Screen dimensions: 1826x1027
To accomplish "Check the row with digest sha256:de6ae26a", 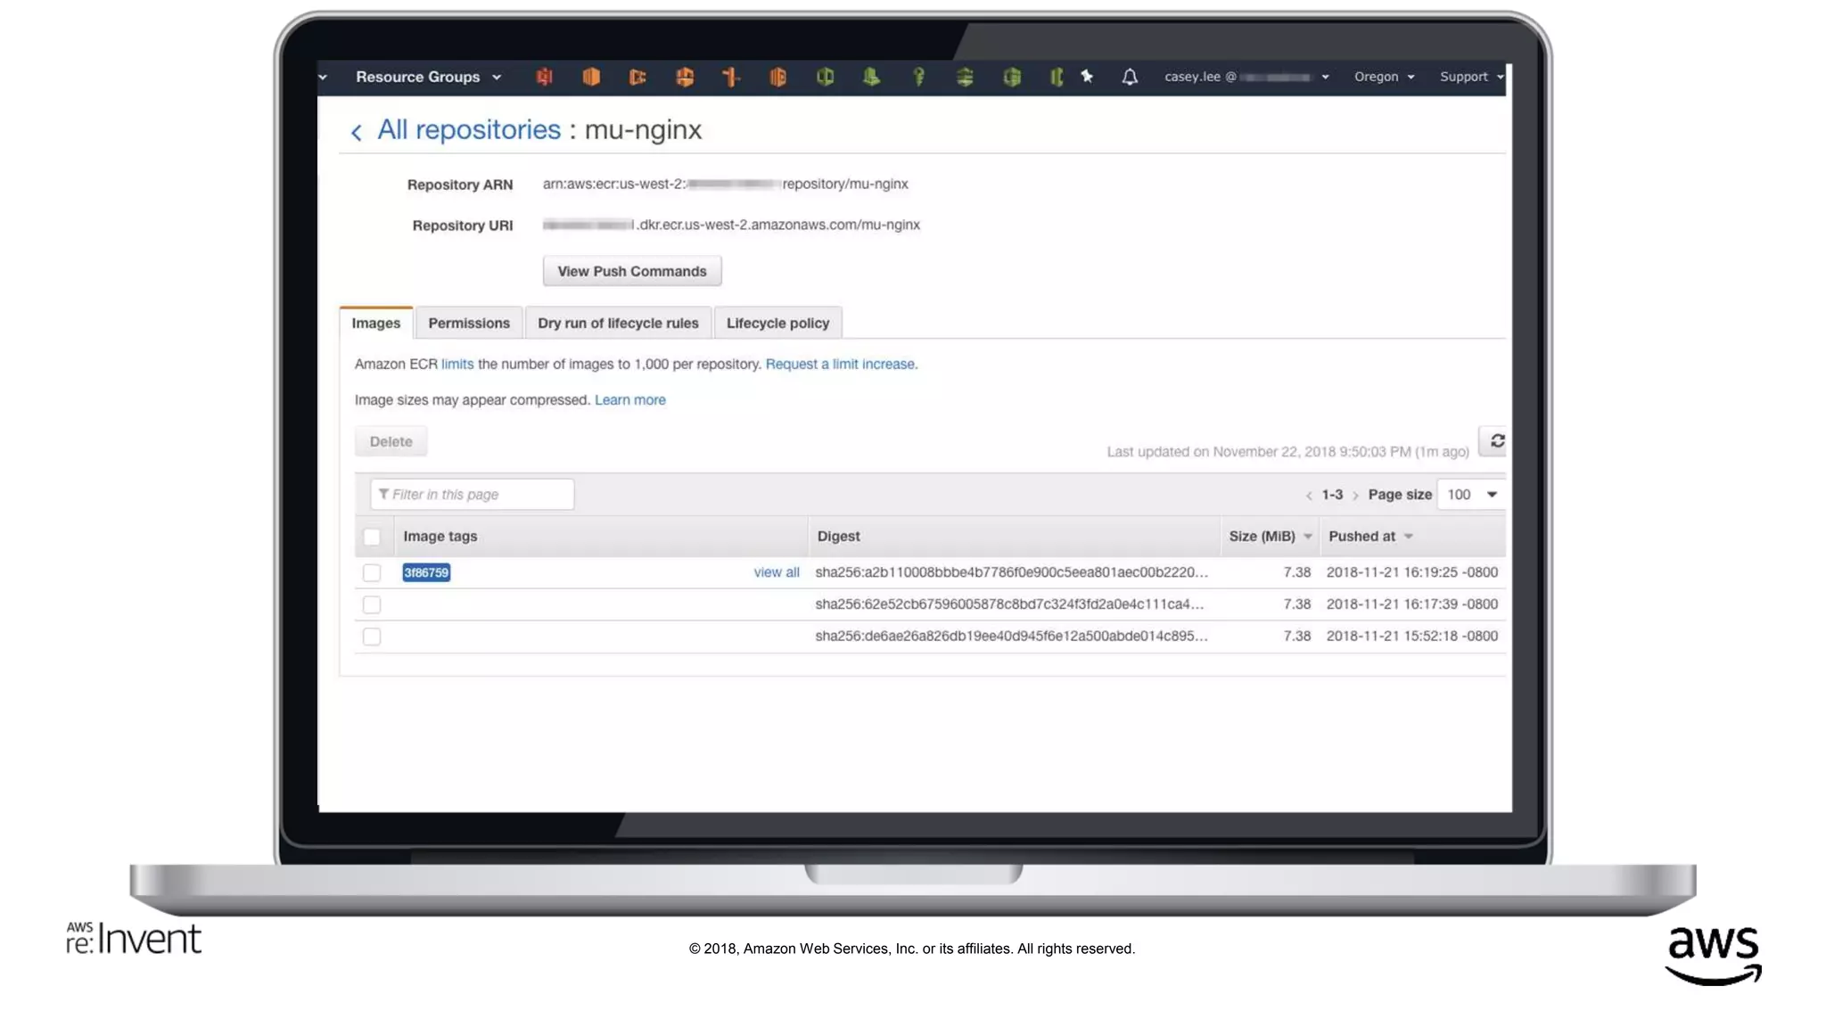I will click(x=372, y=637).
